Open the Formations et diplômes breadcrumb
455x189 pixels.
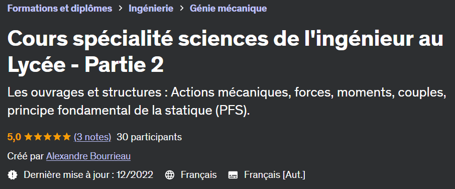coord(59,9)
